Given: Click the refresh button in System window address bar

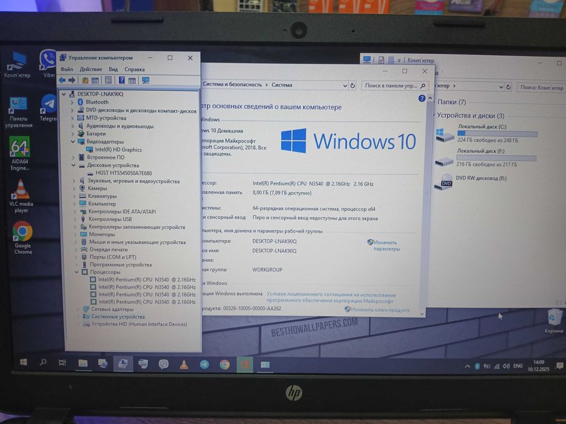Looking at the screenshot, I should pyautogui.click(x=352, y=86).
